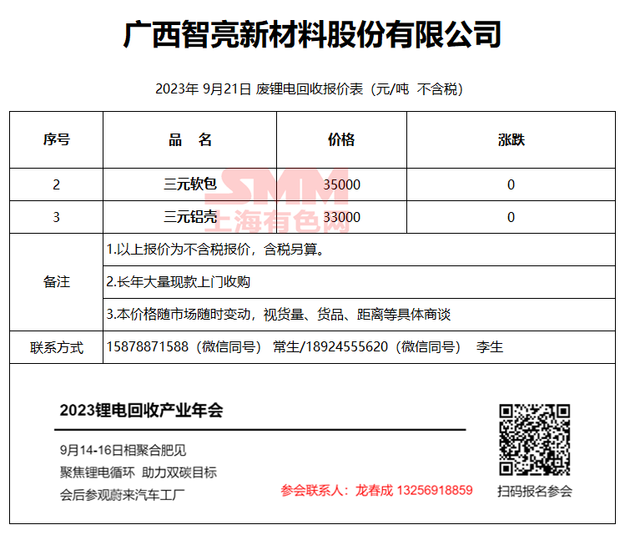Click the company title 广西智亮新材料股份有限公司

tap(312, 35)
